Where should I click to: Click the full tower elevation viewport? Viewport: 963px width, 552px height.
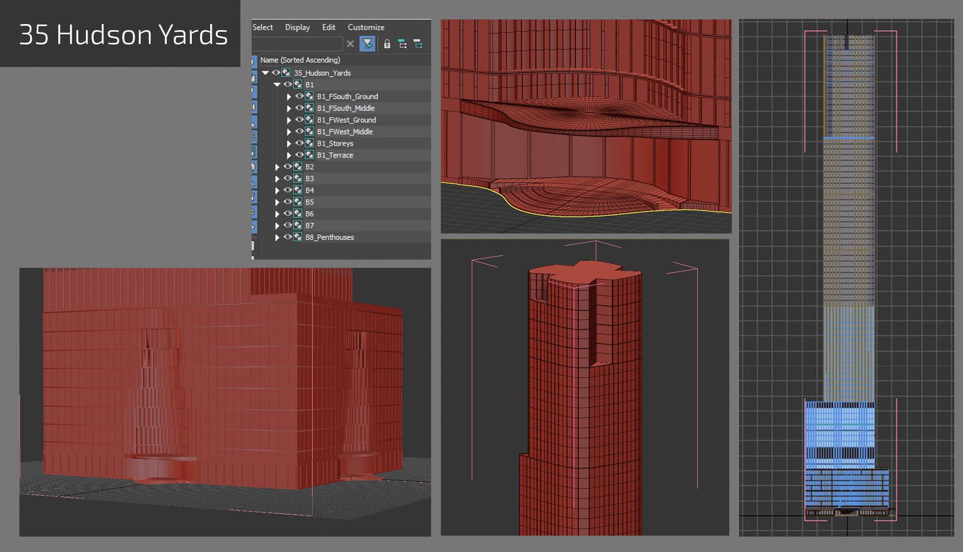846,278
